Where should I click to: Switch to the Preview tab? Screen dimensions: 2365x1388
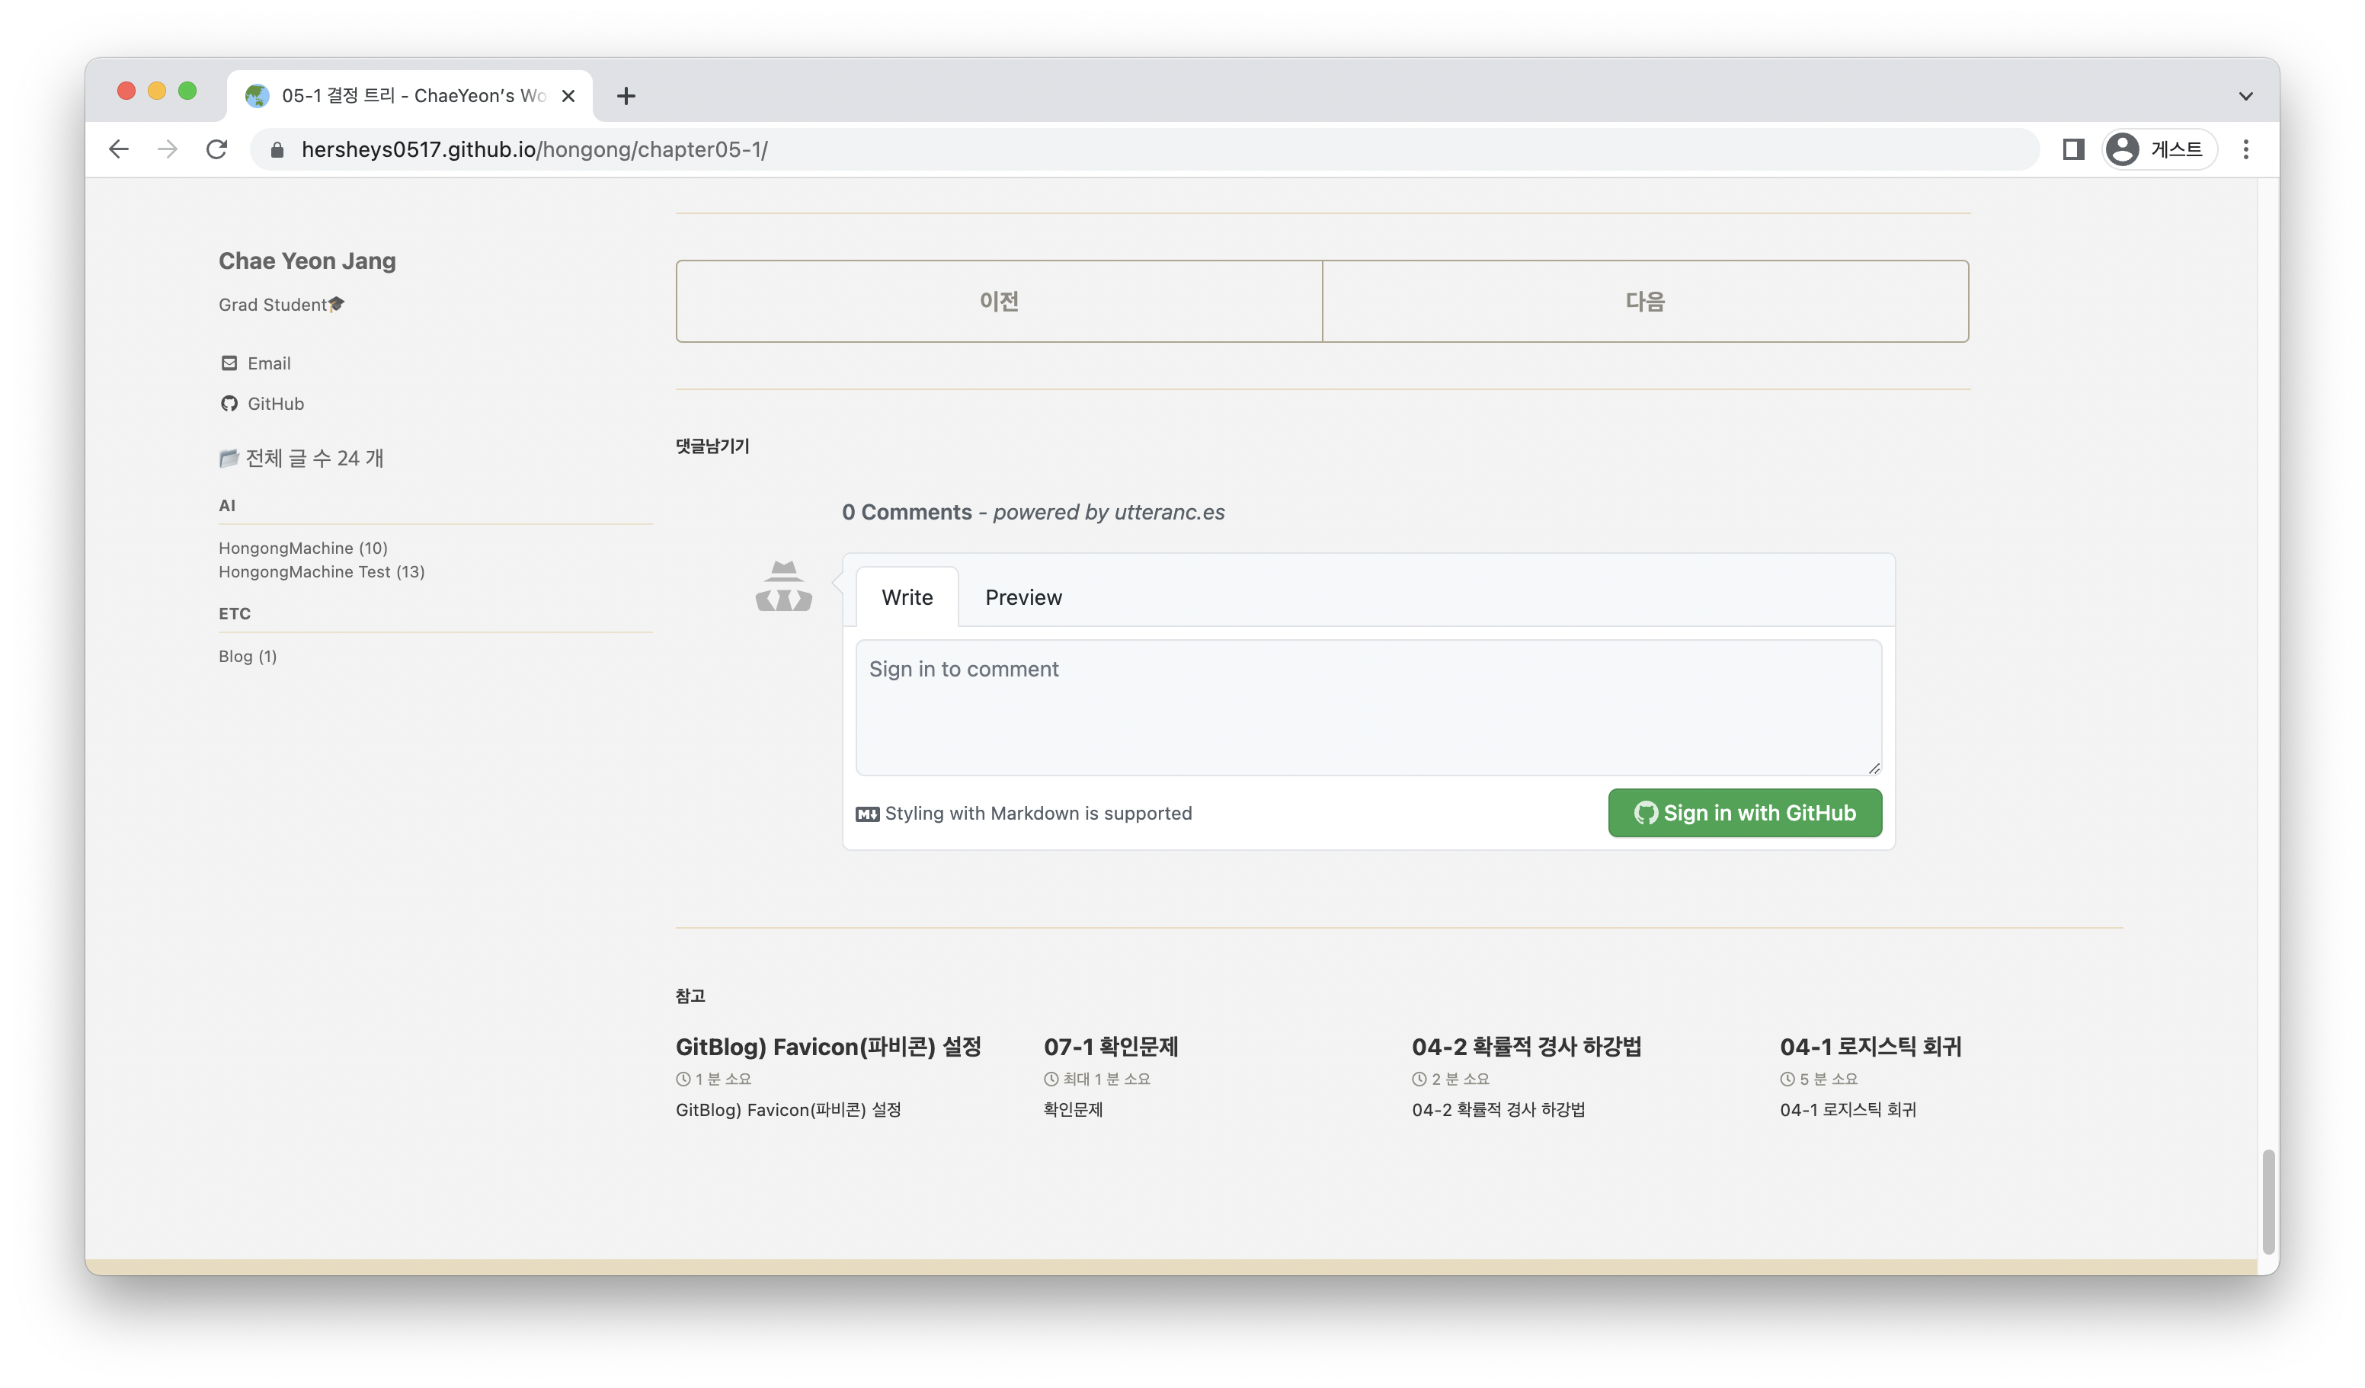point(1023,596)
